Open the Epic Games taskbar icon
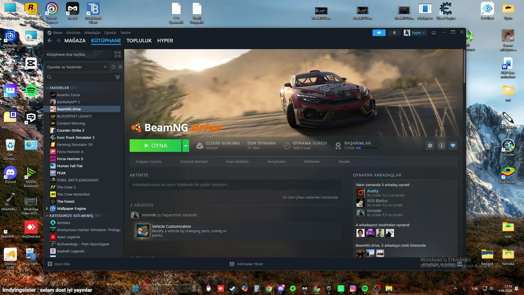524x295 pixels. 329,288
